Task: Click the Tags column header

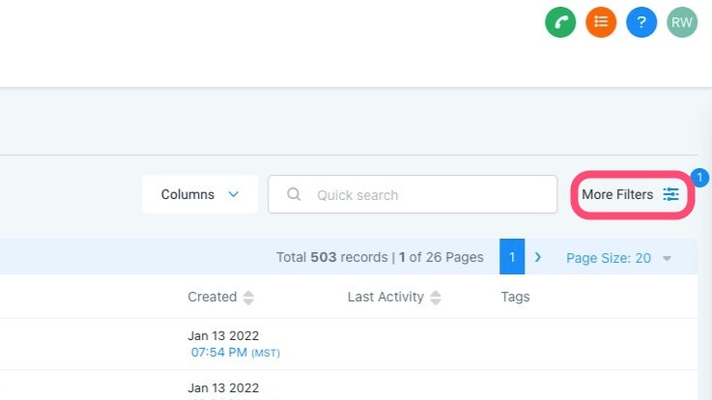Action: 515,297
